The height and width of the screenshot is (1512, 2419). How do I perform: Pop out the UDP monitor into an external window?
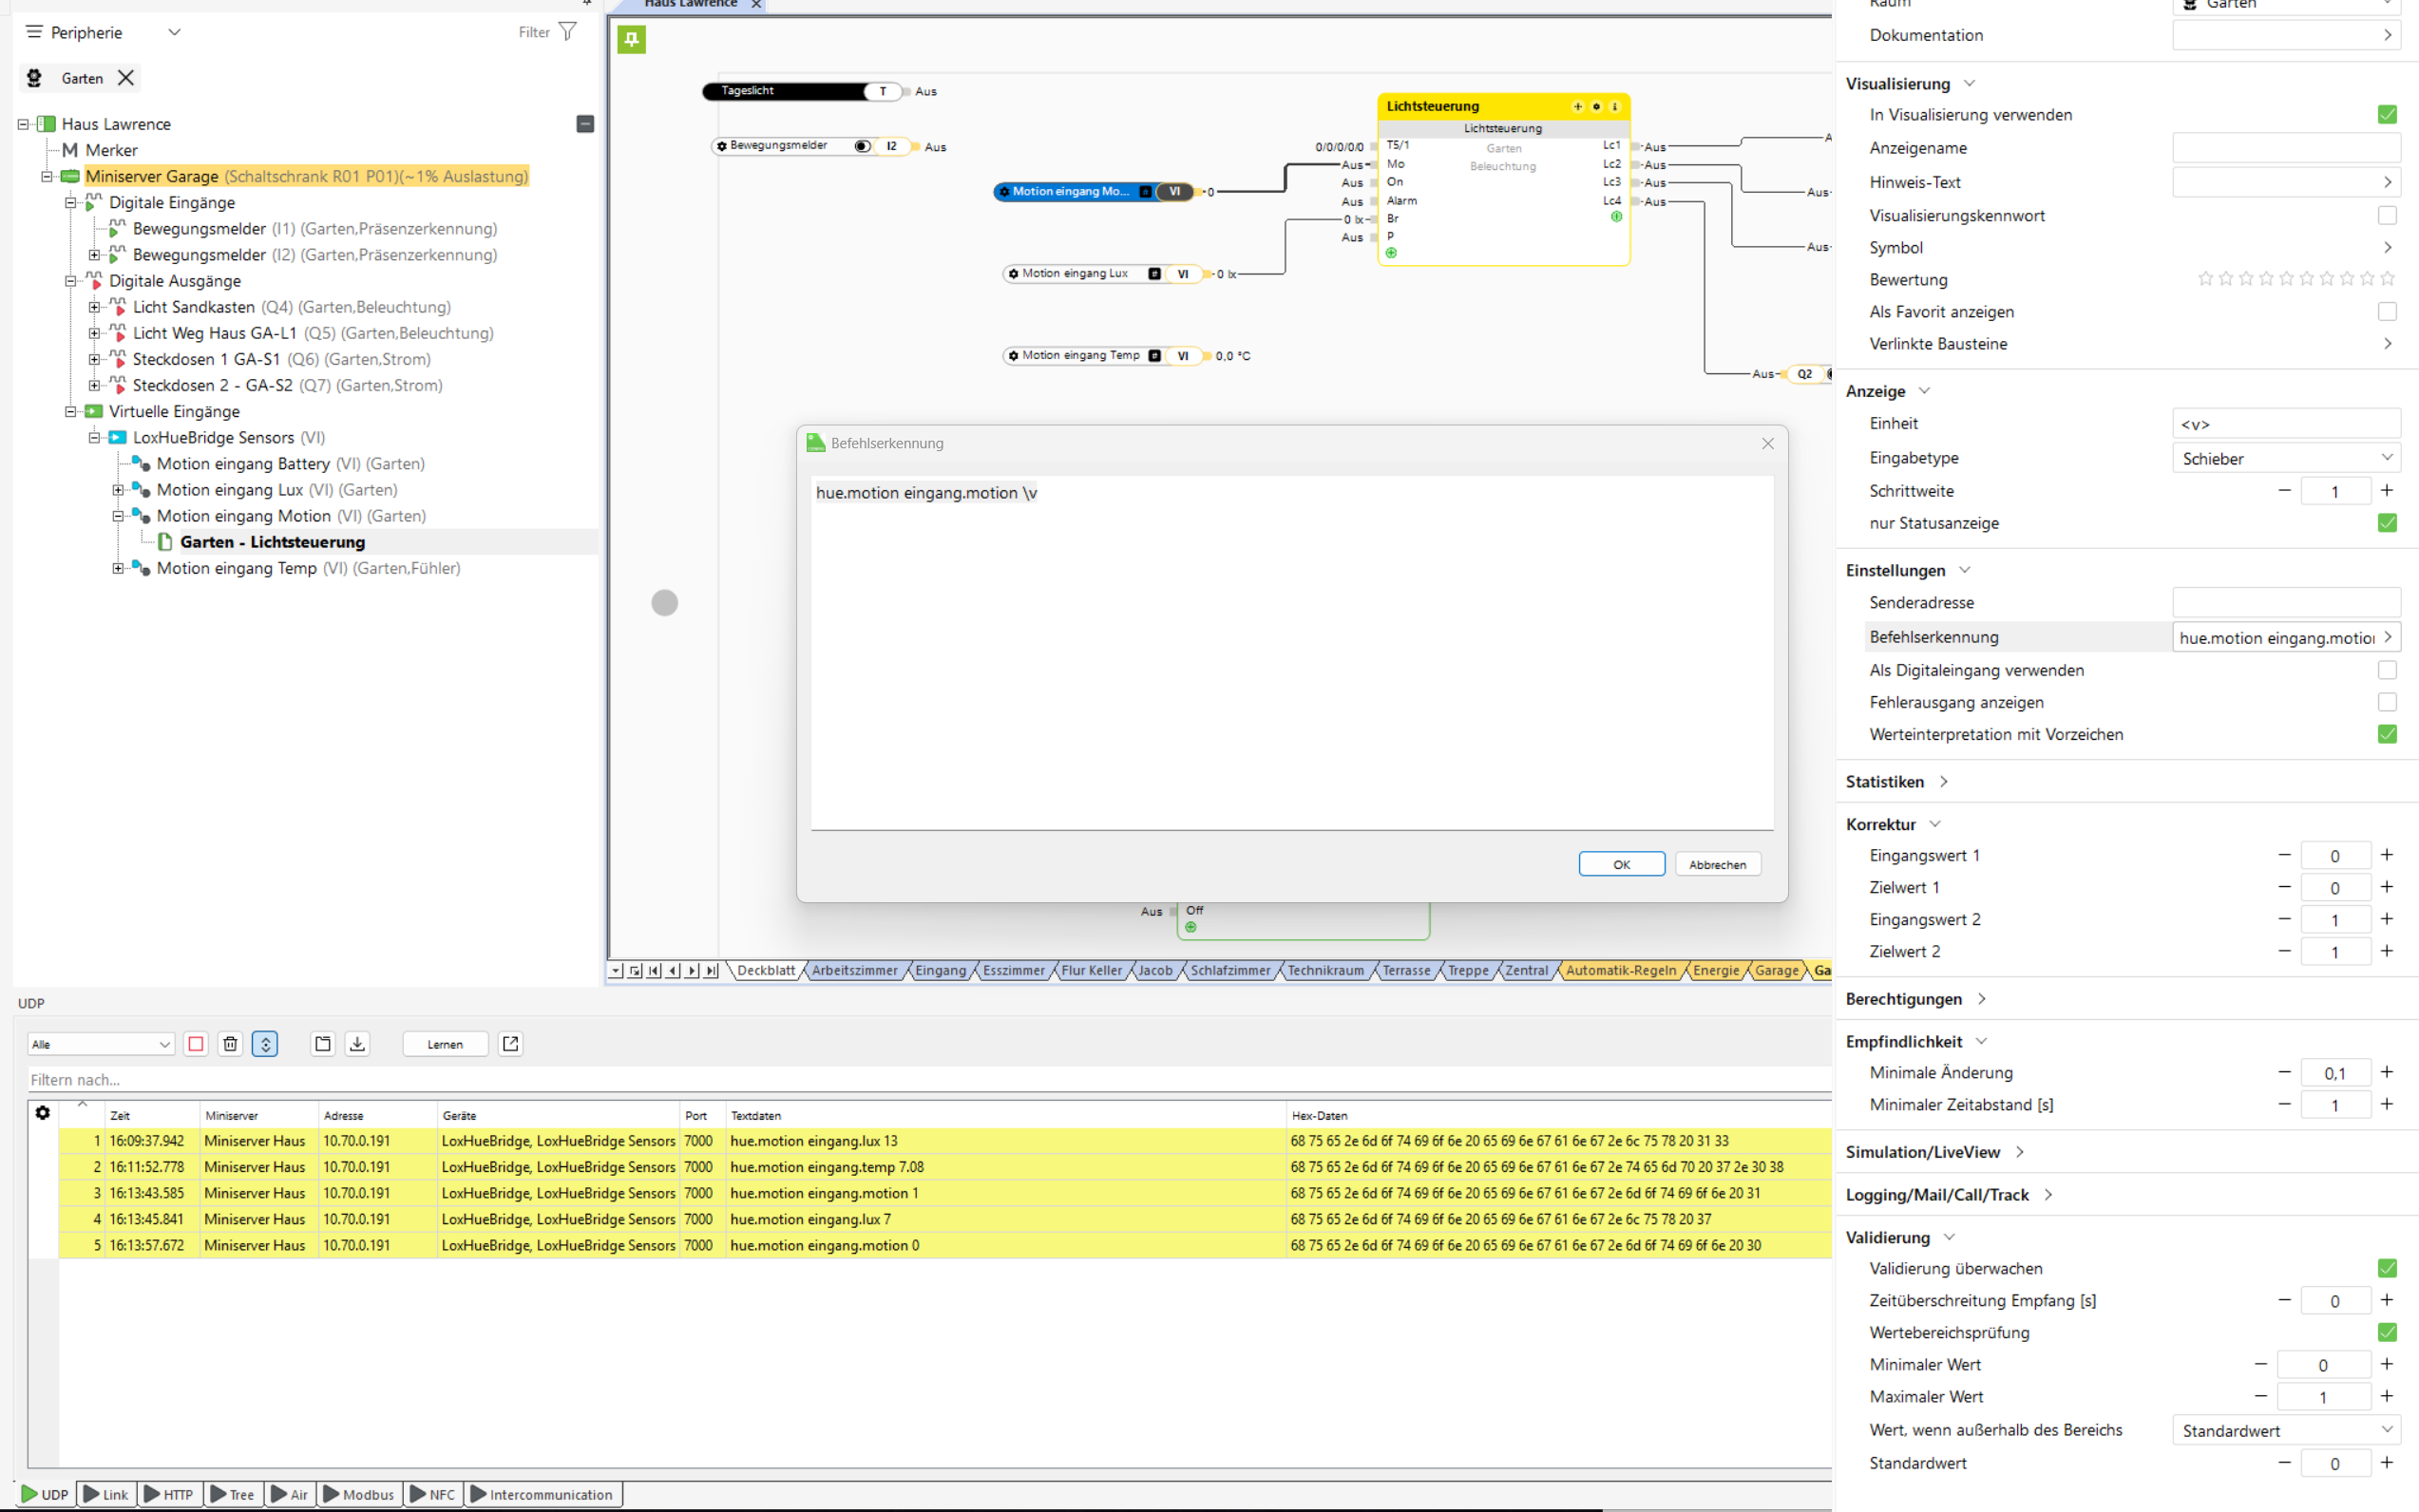[x=510, y=1044]
